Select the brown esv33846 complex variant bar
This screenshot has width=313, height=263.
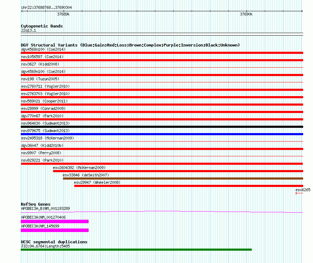pyautogui.click(x=183, y=179)
